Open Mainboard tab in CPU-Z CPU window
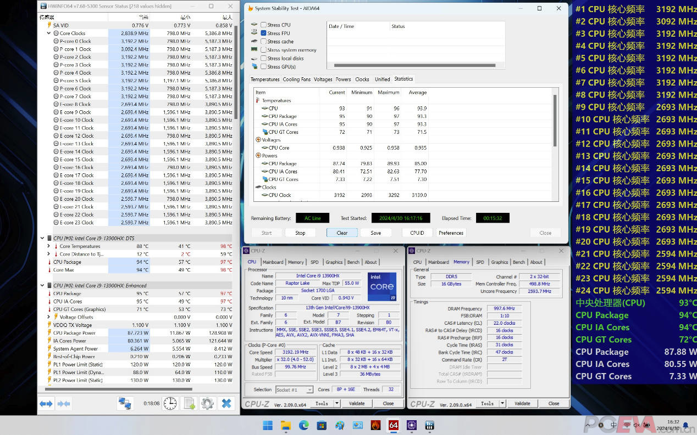This screenshot has width=697, height=435. 273,262
